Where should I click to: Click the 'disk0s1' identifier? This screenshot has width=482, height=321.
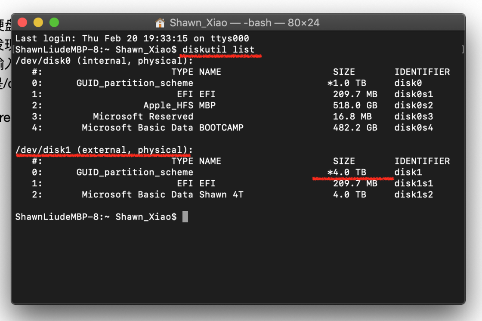point(414,94)
